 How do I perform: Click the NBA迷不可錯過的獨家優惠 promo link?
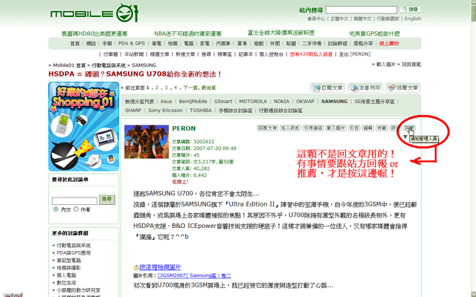187,33
